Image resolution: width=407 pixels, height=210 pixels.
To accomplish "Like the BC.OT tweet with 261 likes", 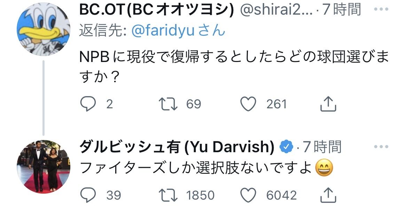I will (x=248, y=104).
